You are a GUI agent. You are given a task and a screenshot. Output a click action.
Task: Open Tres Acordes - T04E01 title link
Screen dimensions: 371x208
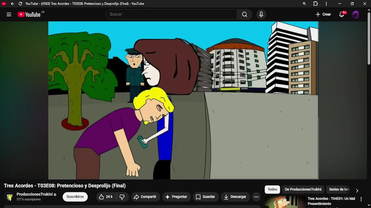(x=331, y=201)
